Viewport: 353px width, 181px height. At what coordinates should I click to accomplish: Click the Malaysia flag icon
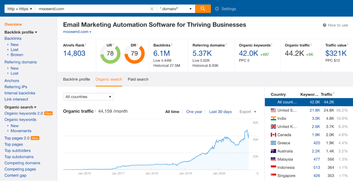pos(273,159)
